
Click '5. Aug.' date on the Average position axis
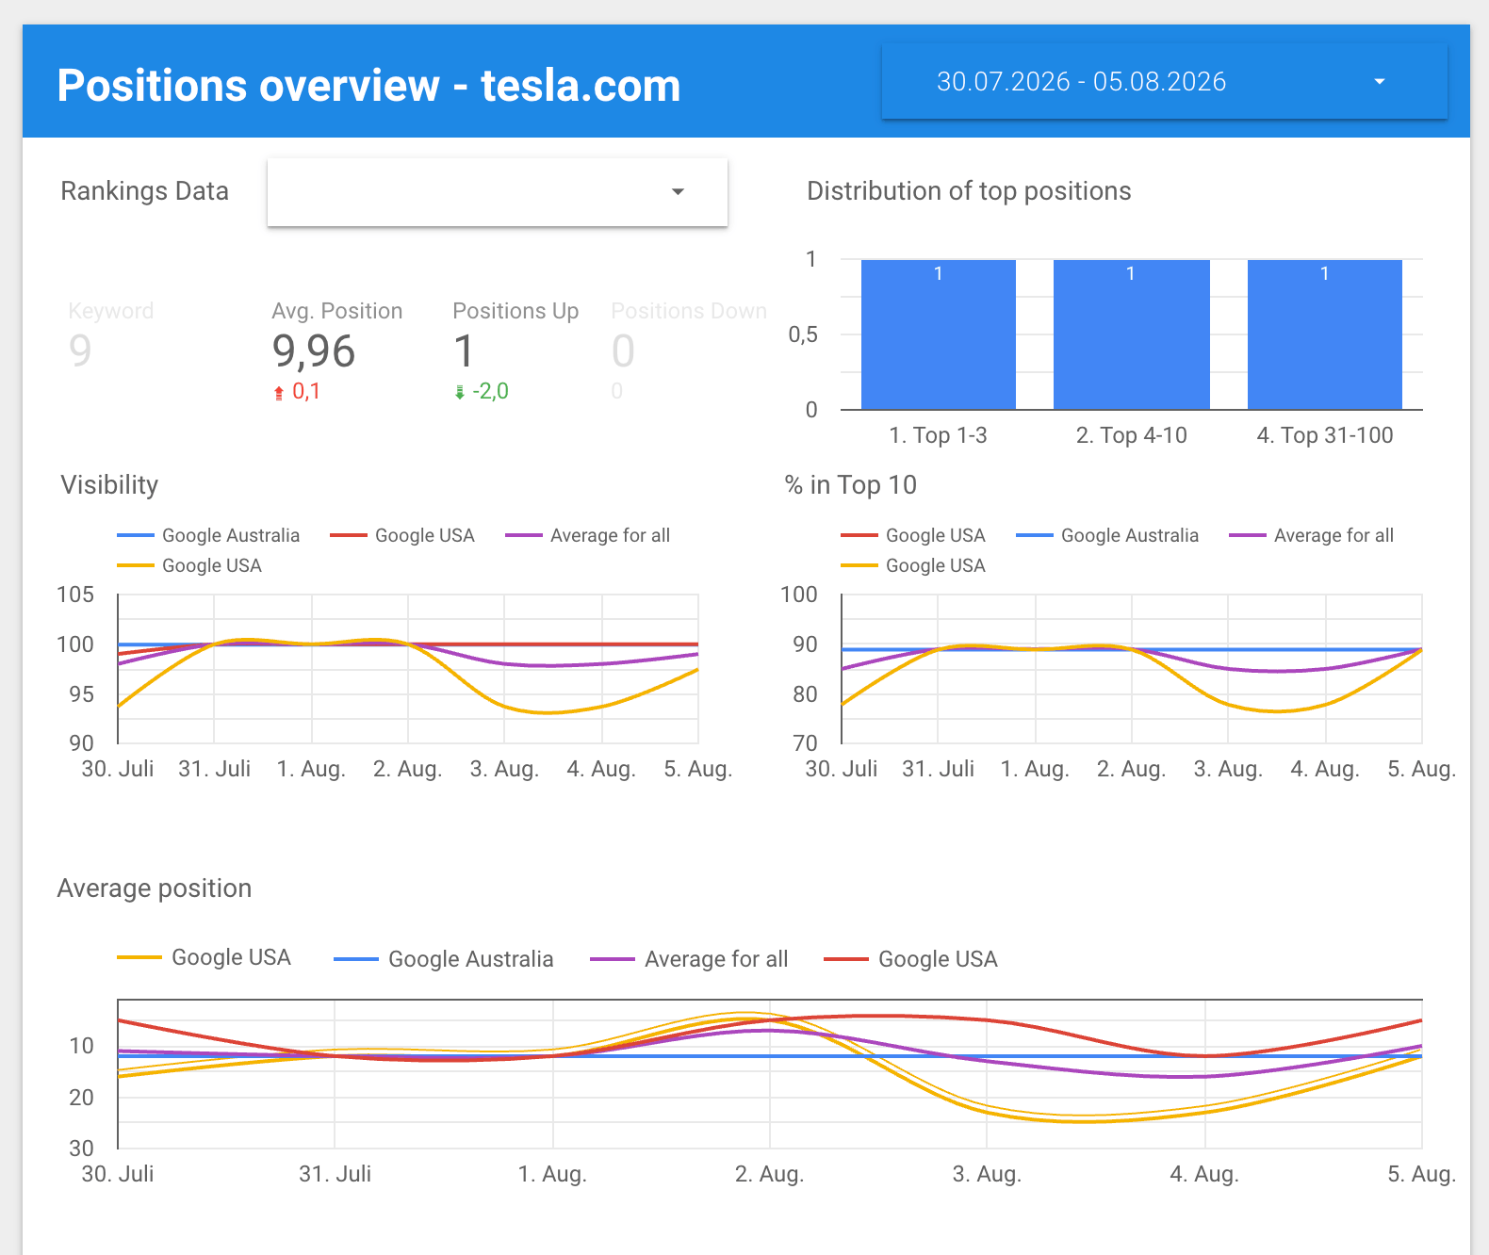click(x=1421, y=1174)
